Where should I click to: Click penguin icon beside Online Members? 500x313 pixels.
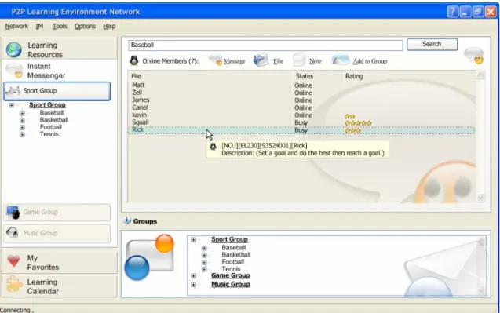pos(134,60)
